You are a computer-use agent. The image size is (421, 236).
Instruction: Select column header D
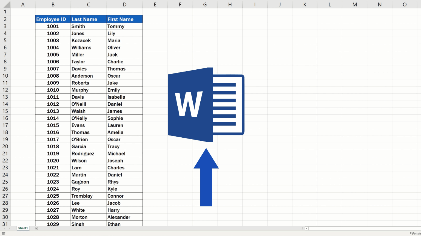click(125, 4)
